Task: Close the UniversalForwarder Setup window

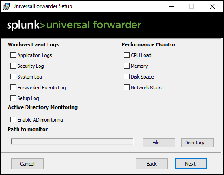Action: [212, 6]
